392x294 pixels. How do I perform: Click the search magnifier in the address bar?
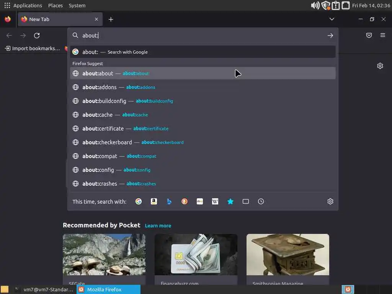(x=75, y=36)
